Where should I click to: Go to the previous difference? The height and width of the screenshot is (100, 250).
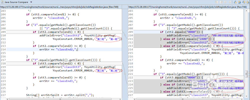coord(239,2)
